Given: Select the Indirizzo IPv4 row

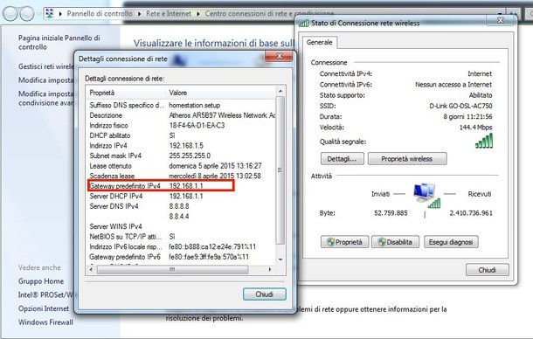Looking at the screenshot, I should [x=182, y=146].
